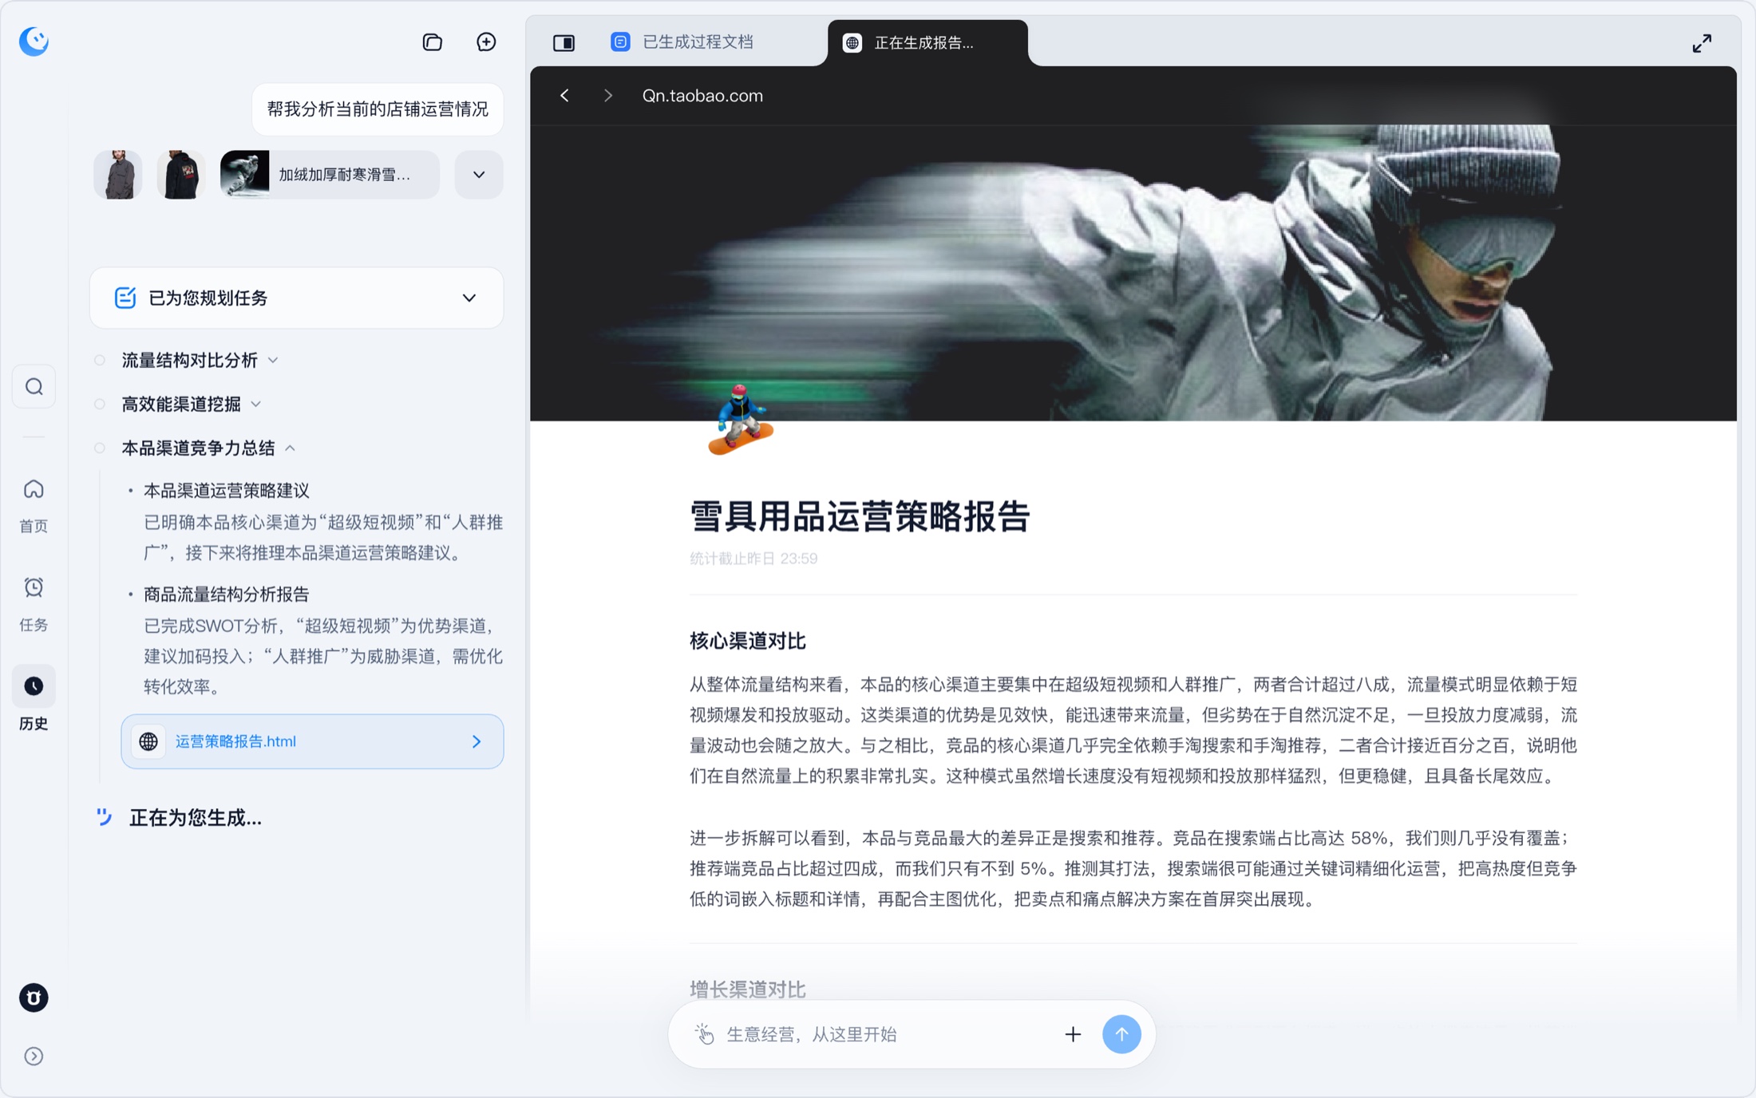Open the conversation windows icon
The width and height of the screenshot is (1756, 1098).
432,42
